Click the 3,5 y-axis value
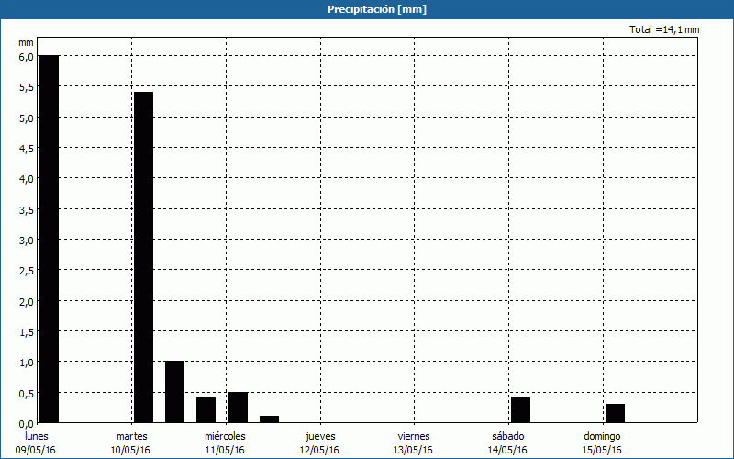Screen dimensions: 734x459 pos(27,210)
